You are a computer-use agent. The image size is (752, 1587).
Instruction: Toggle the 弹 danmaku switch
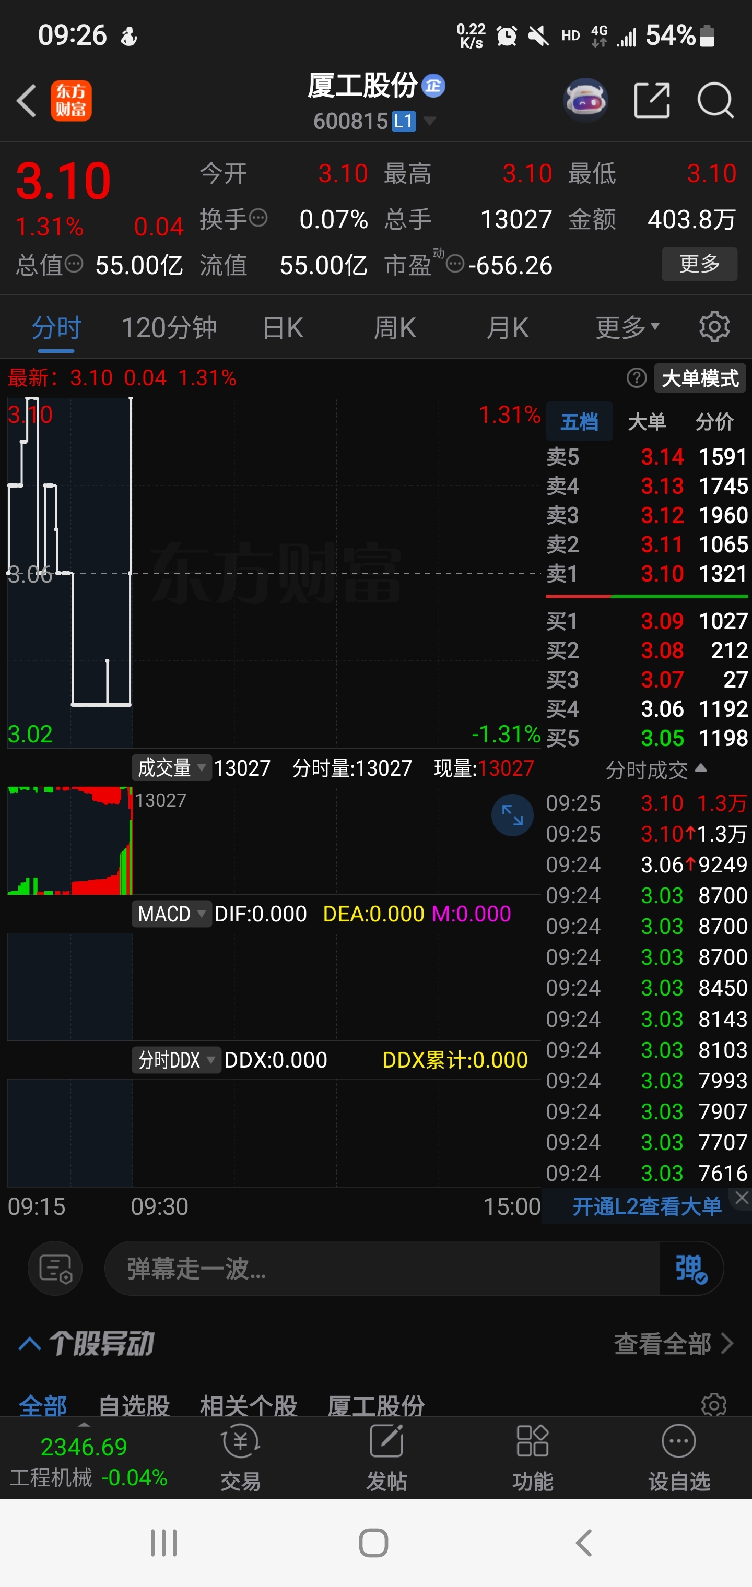pyautogui.click(x=691, y=1269)
